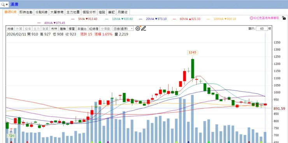Click the 891.59 price axis label

(279, 109)
